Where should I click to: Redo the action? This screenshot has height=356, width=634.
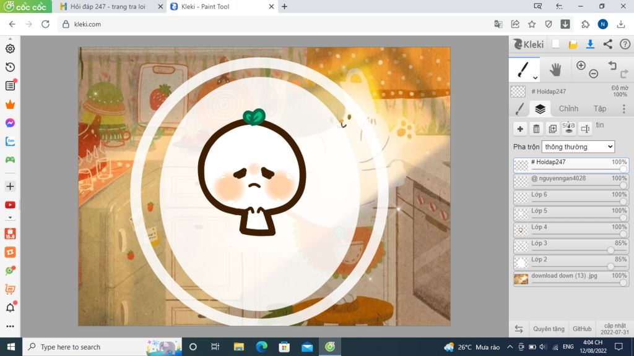(x=624, y=74)
